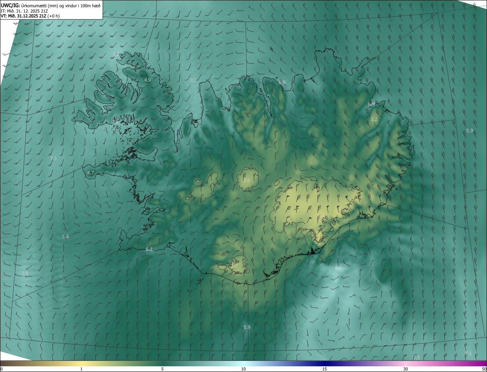This screenshot has height=372, width=487.
Task: Click the 8.2 value label on the map
Action: tap(117, 54)
